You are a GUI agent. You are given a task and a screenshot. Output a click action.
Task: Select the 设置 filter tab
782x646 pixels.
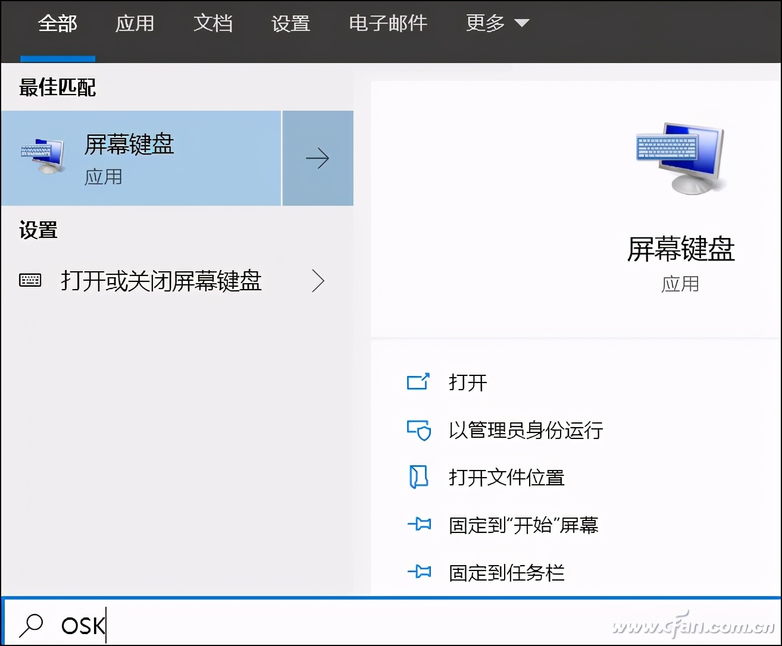click(290, 24)
